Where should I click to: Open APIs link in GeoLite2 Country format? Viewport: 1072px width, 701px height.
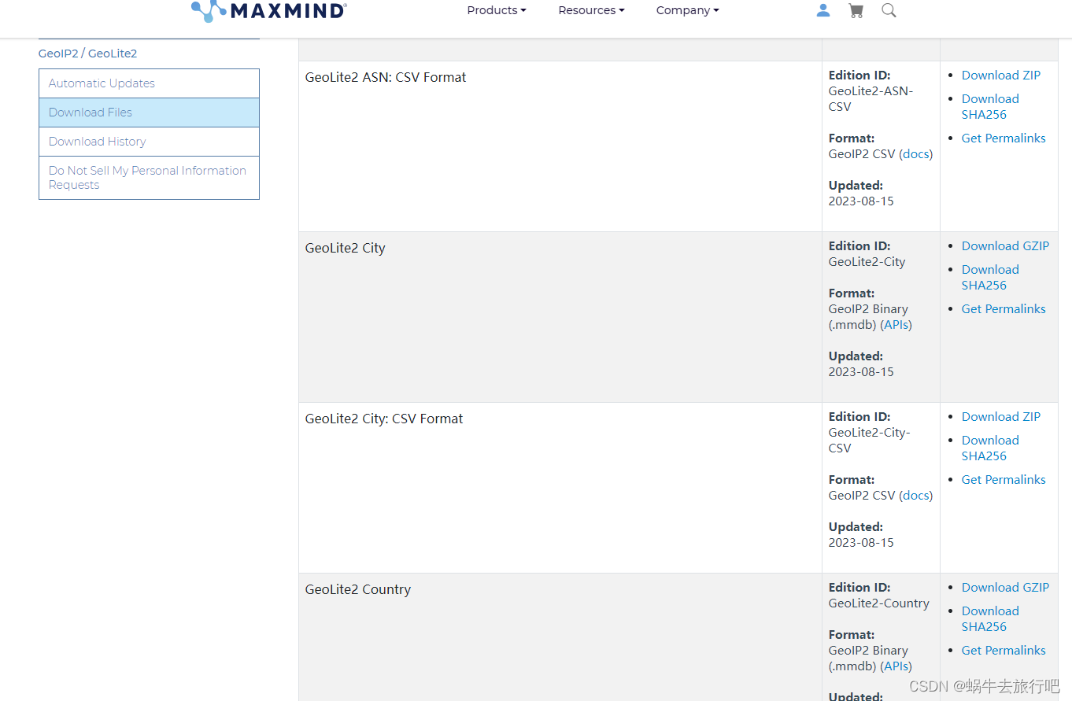tap(896, 666)
